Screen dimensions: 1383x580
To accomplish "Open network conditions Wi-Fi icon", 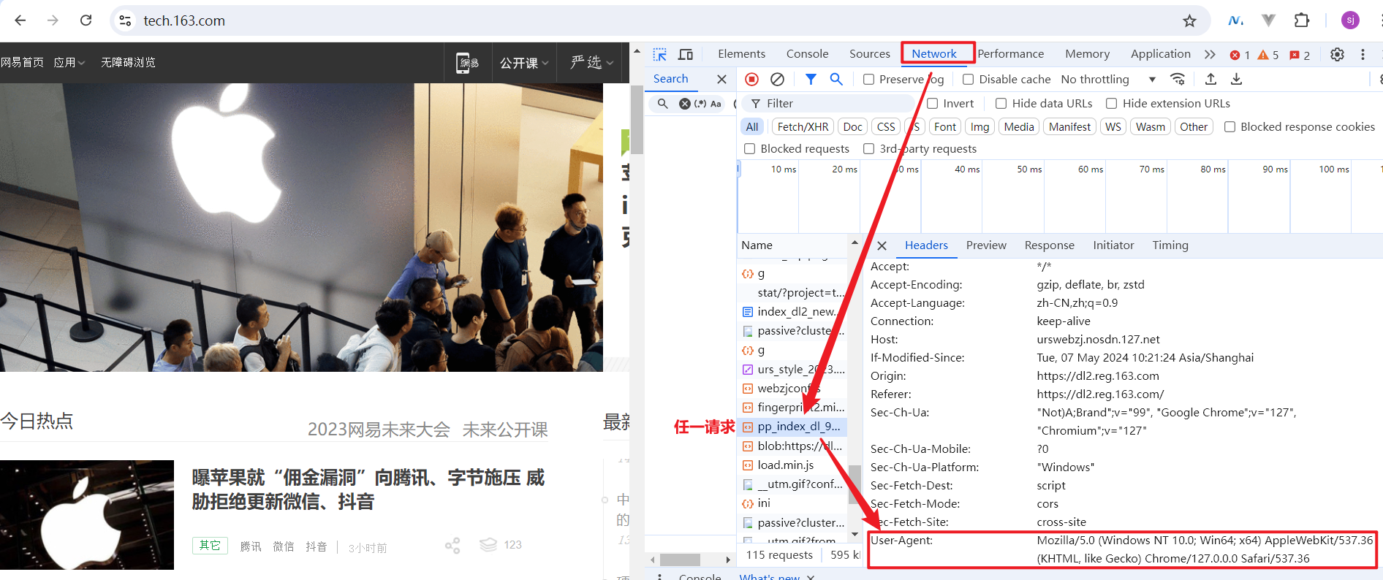I will point(1178,79).
